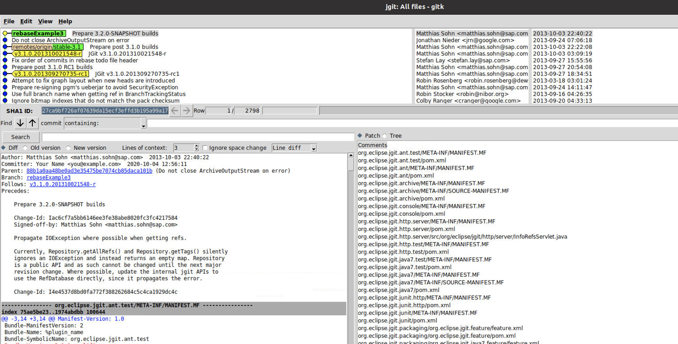The height and width of the screenshot is (344, 678).
Task: Click the Search button
Action: [x=20, y=137]
